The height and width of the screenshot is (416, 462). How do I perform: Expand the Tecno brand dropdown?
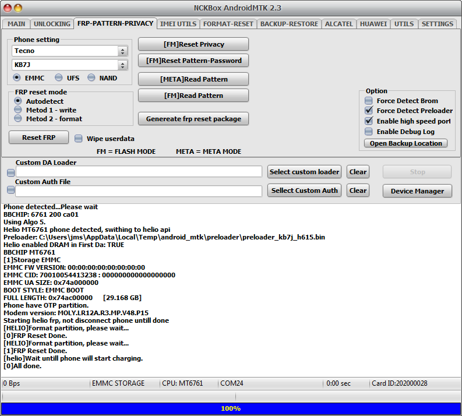(122, 51)
